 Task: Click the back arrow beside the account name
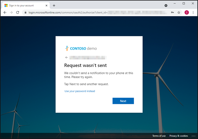coord(66,57)
